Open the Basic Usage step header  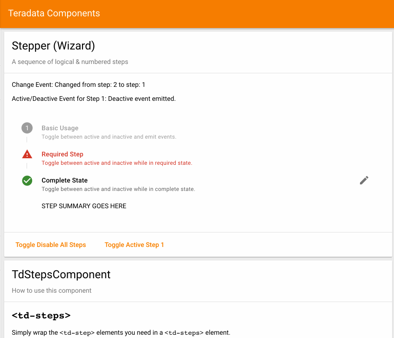(x=60, y=128)
